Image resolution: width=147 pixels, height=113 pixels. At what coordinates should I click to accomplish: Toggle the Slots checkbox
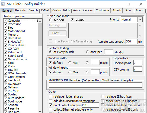tap(6, 63)
